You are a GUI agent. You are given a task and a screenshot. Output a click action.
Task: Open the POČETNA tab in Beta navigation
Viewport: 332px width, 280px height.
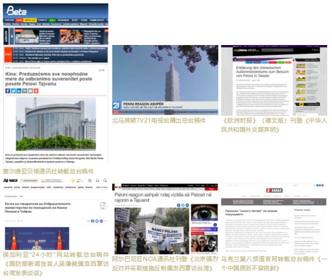click(9, 20)
